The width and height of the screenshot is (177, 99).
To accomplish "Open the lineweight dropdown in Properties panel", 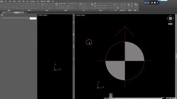I will 112,6.
